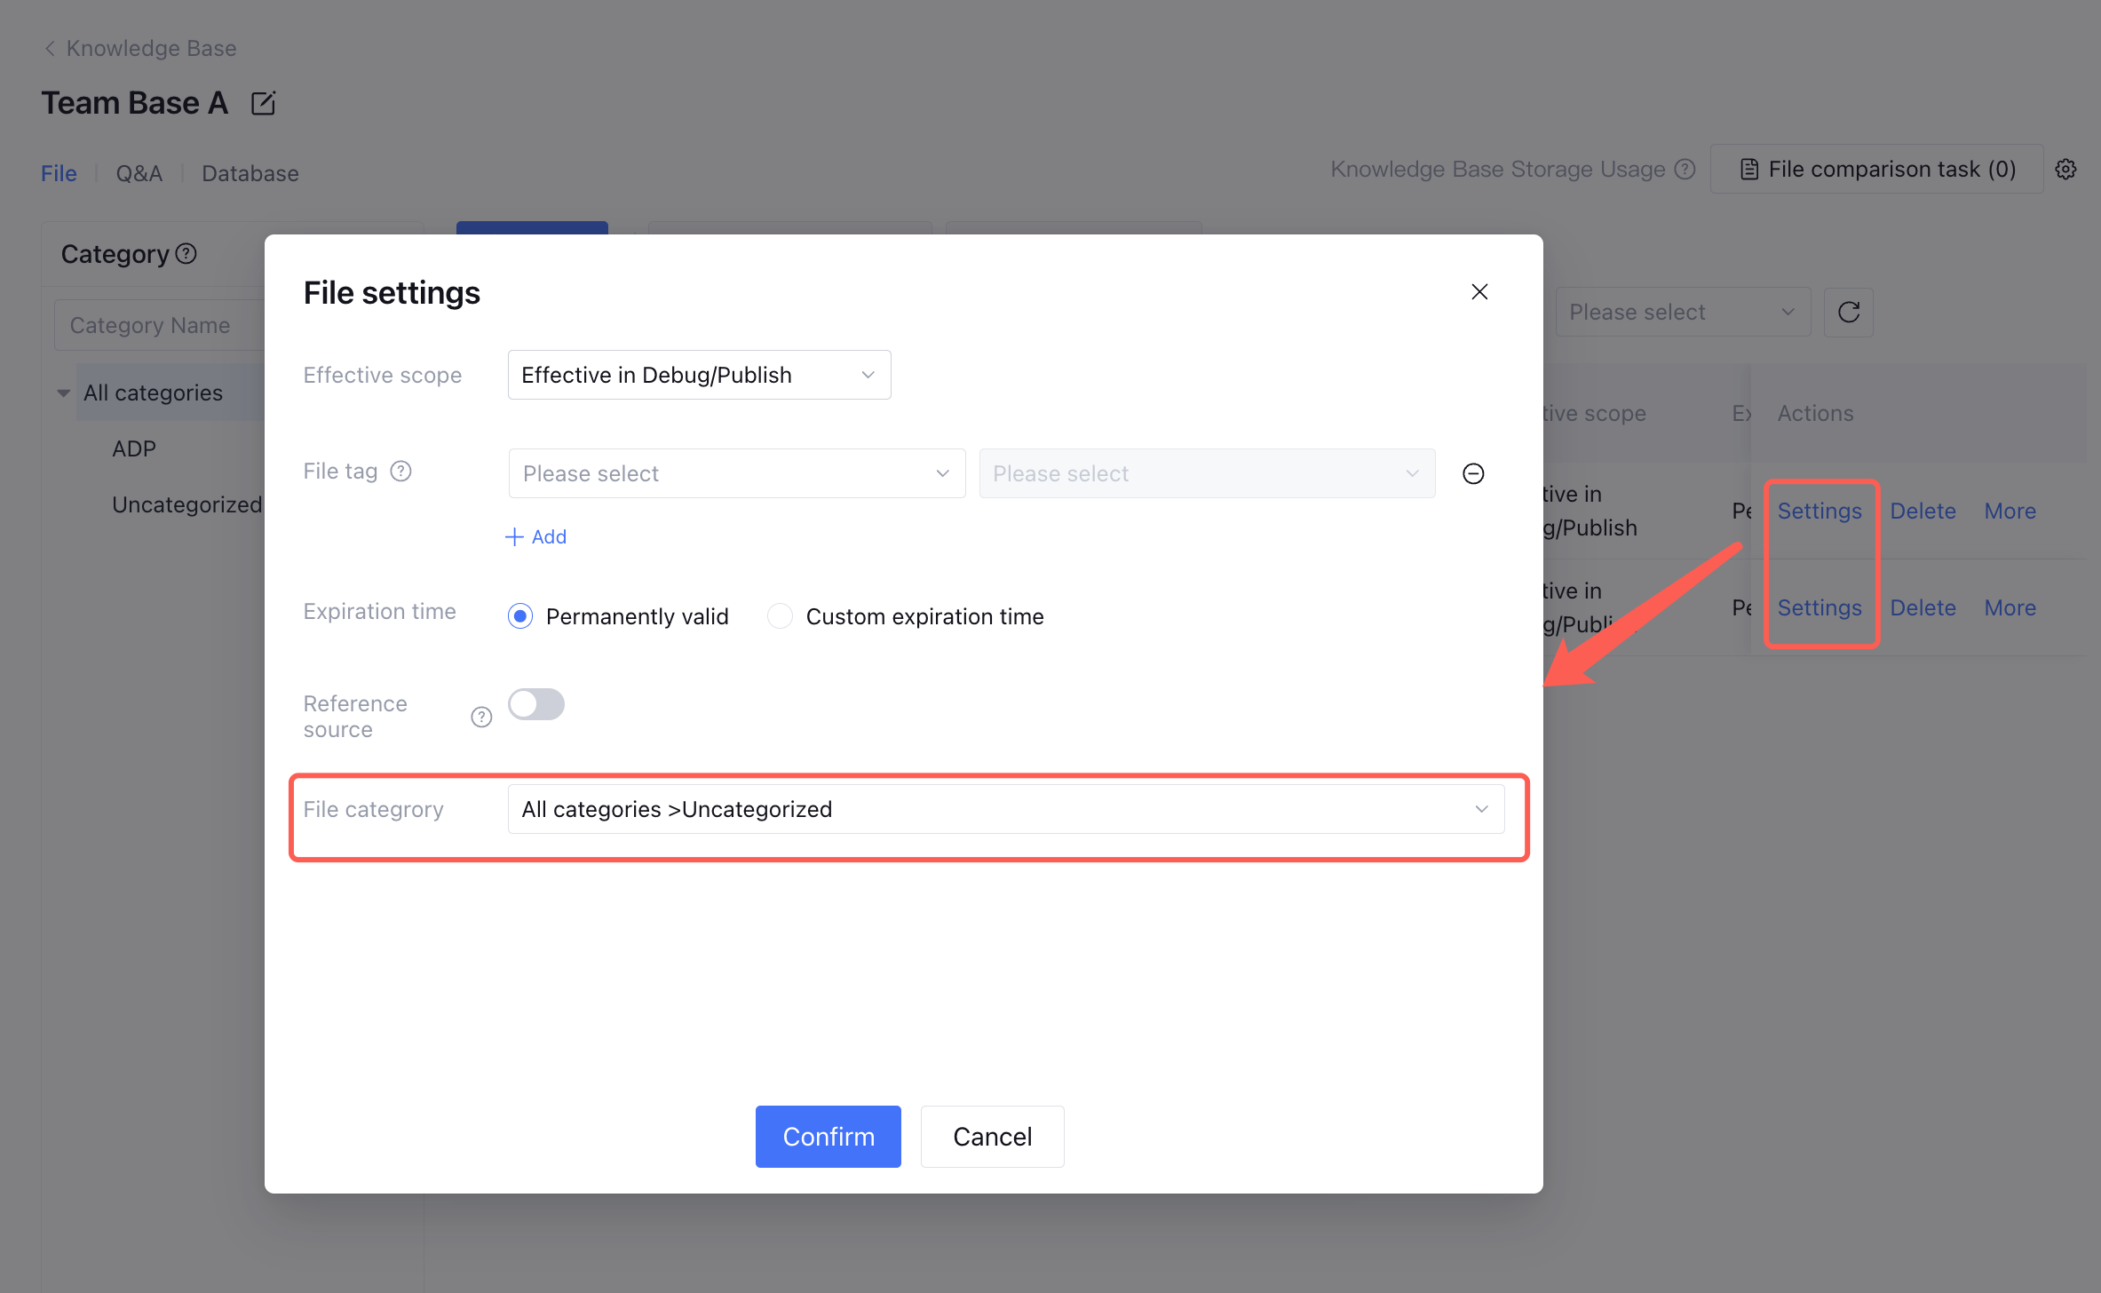
Task: Remove the file tag row with the minus icon
Action: click(1473, 473)
